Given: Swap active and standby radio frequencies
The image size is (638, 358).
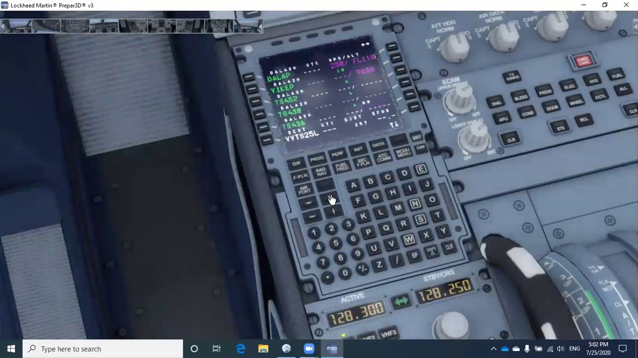Looking at the screenshot, I should click(x=401, y=302).
